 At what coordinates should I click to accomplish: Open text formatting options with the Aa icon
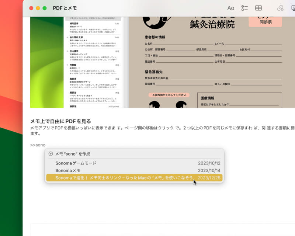pos(231,8)
